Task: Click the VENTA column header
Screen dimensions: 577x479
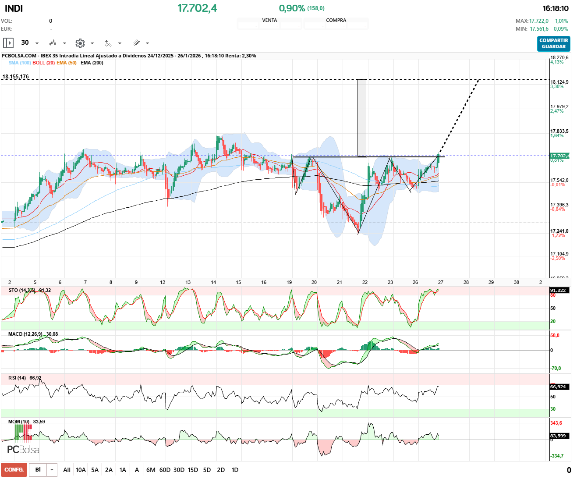Action: 269,20
